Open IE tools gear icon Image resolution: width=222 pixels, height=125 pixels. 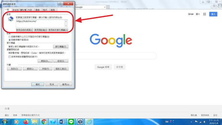(x=220, y=7)
